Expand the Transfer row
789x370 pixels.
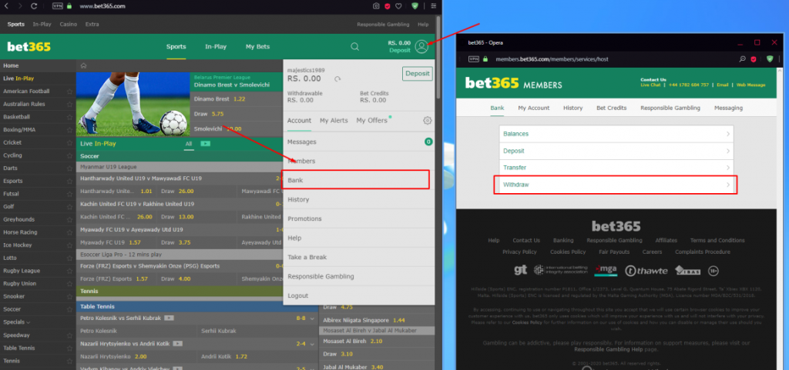pyautogui.click(x=616, y=168)
